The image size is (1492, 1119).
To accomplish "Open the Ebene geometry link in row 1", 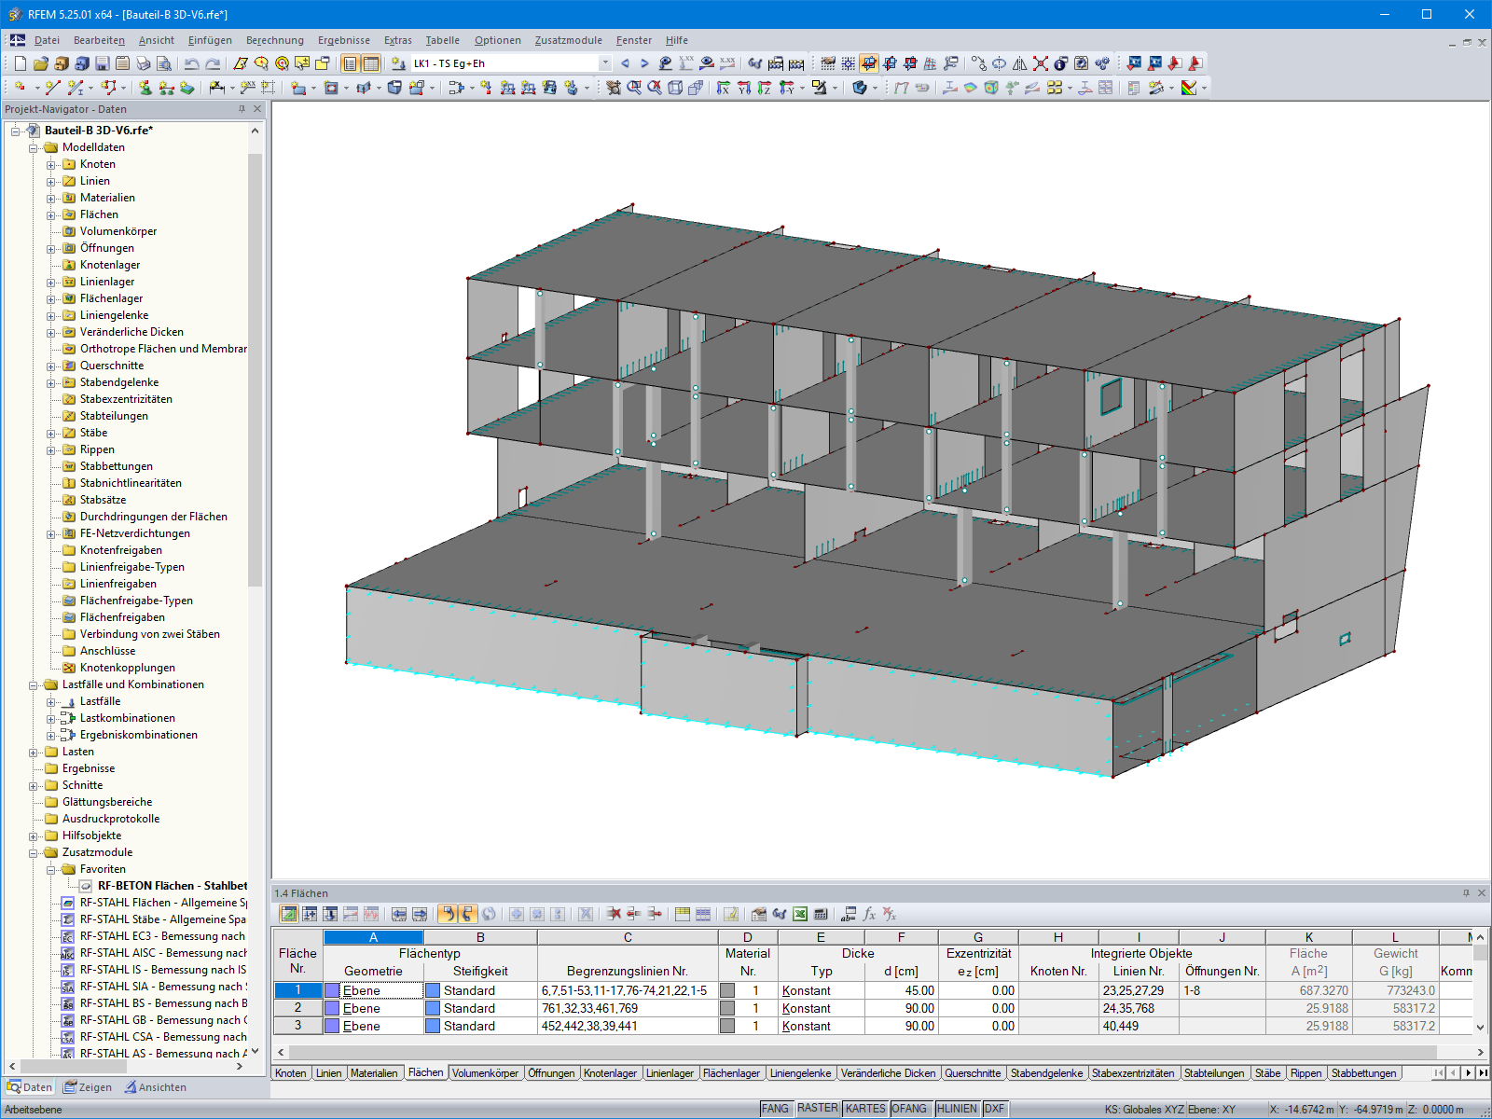I will click(x=362, y=990).
